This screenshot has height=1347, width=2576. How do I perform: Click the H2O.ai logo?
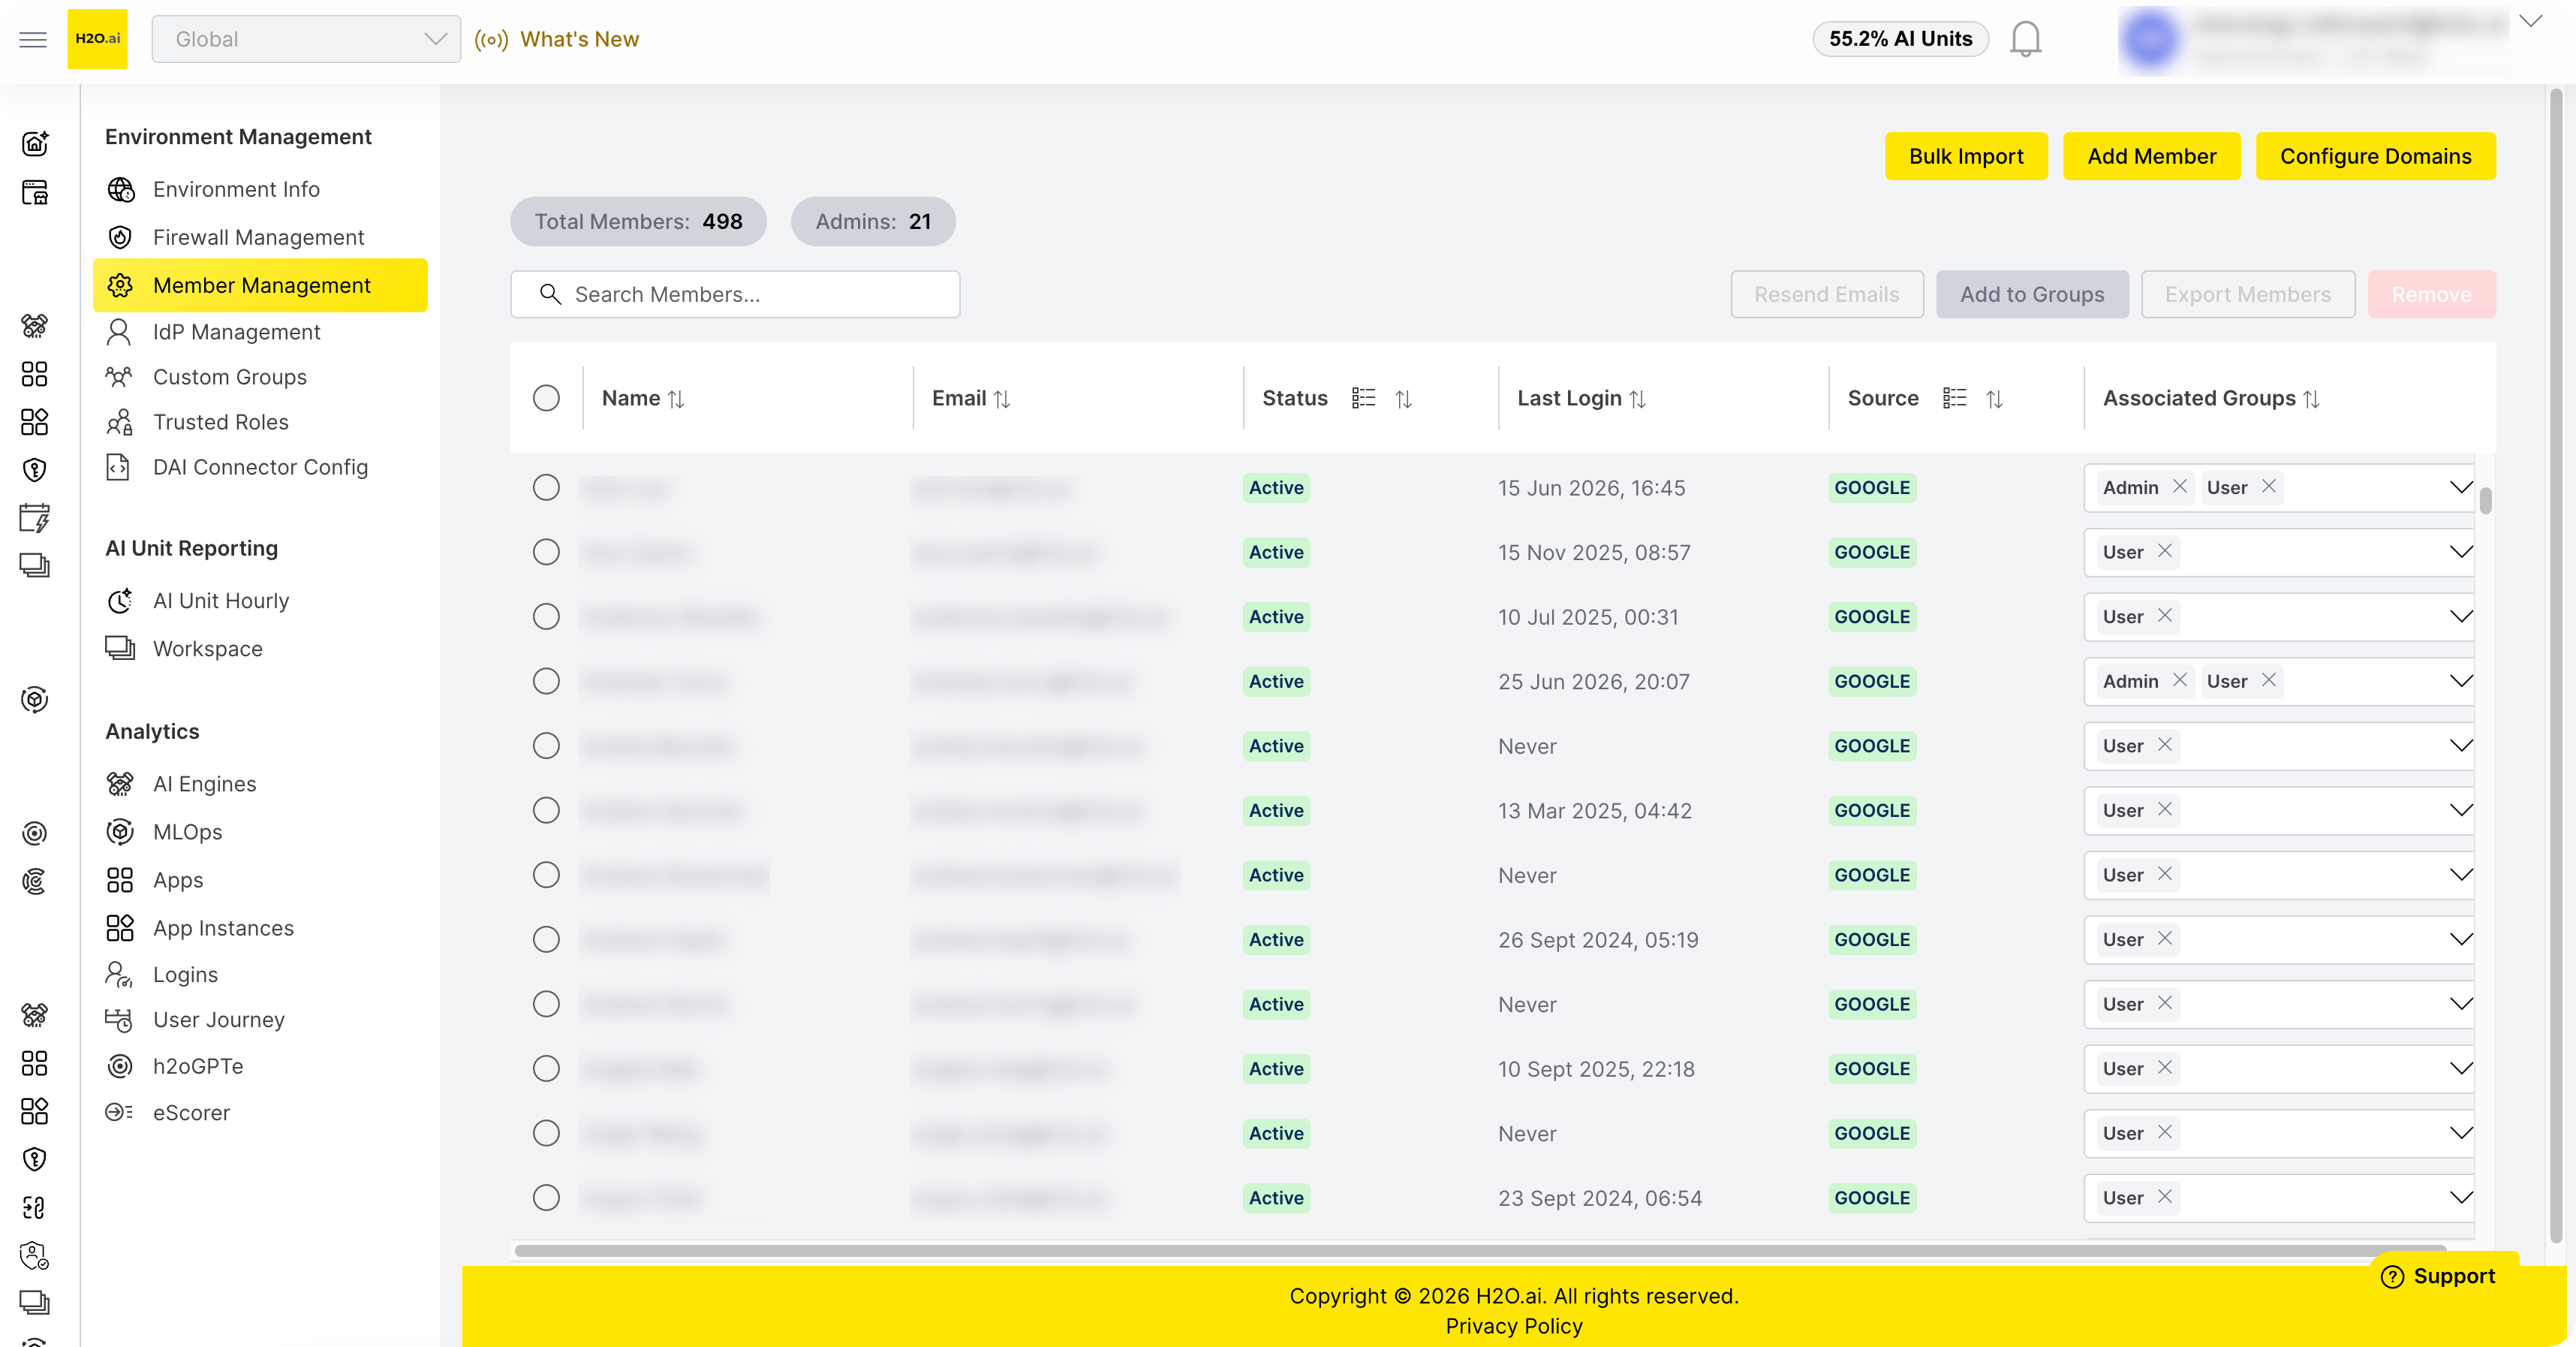pyautogui.click(x=97, y=39)
